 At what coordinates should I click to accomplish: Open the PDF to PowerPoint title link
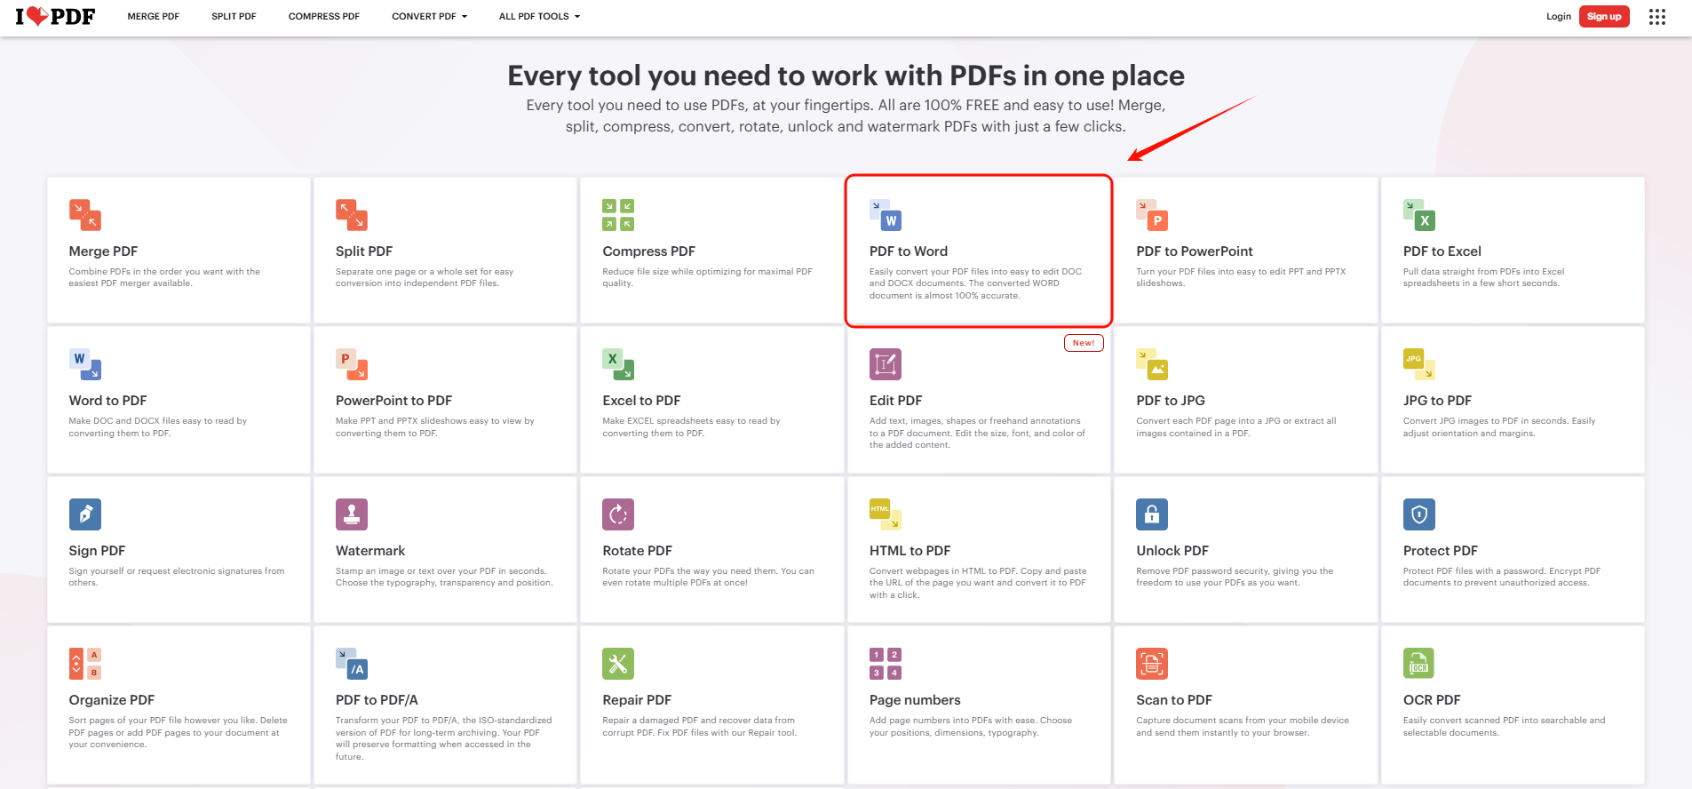coord(1195,251)
